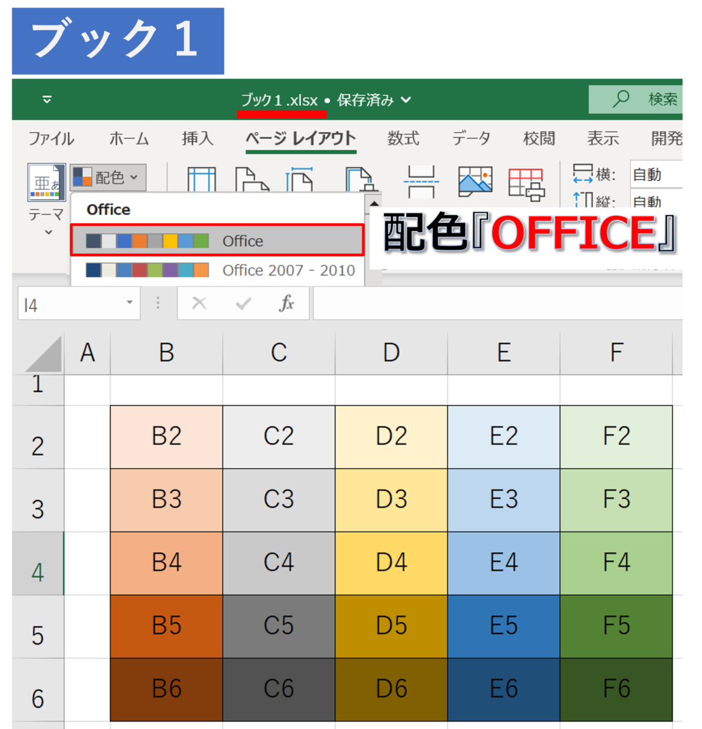
Task: Choose the Office 2007 - 2010 color scheme
Action: (x=218, y=270)
